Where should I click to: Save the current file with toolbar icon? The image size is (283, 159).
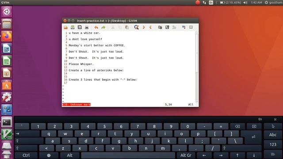click(x=73, y=27)
